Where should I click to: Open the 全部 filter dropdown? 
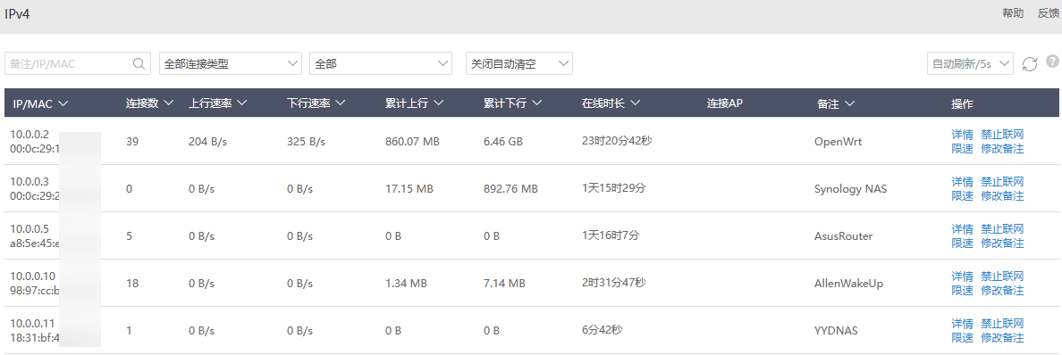(x=381, y=63)
